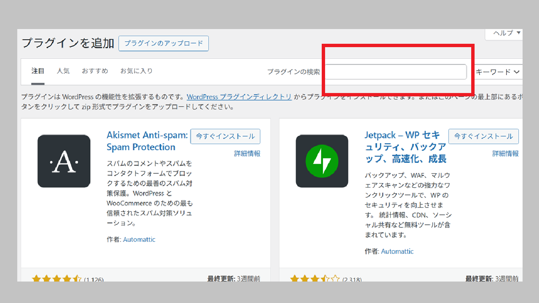The width and height of the screenshot is (539, 303).
Task: Click the プラグインを追加 page heading
Action: [68, 43]
